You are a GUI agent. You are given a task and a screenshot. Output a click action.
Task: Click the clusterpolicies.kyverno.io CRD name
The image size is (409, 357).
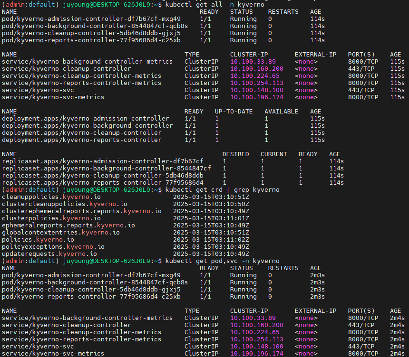click(51, 218)
